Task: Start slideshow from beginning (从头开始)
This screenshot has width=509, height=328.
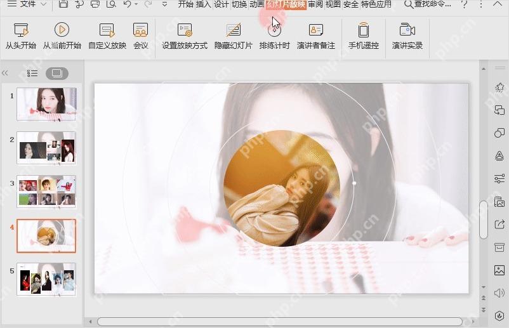Action: (x=21, y=36)
